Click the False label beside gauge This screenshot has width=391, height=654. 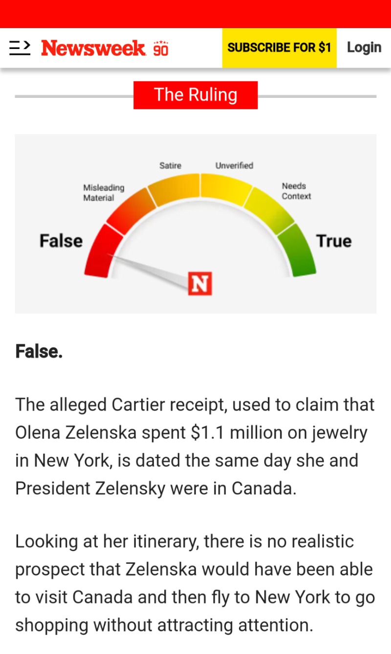pyautogui.click(x=61, y=241)
